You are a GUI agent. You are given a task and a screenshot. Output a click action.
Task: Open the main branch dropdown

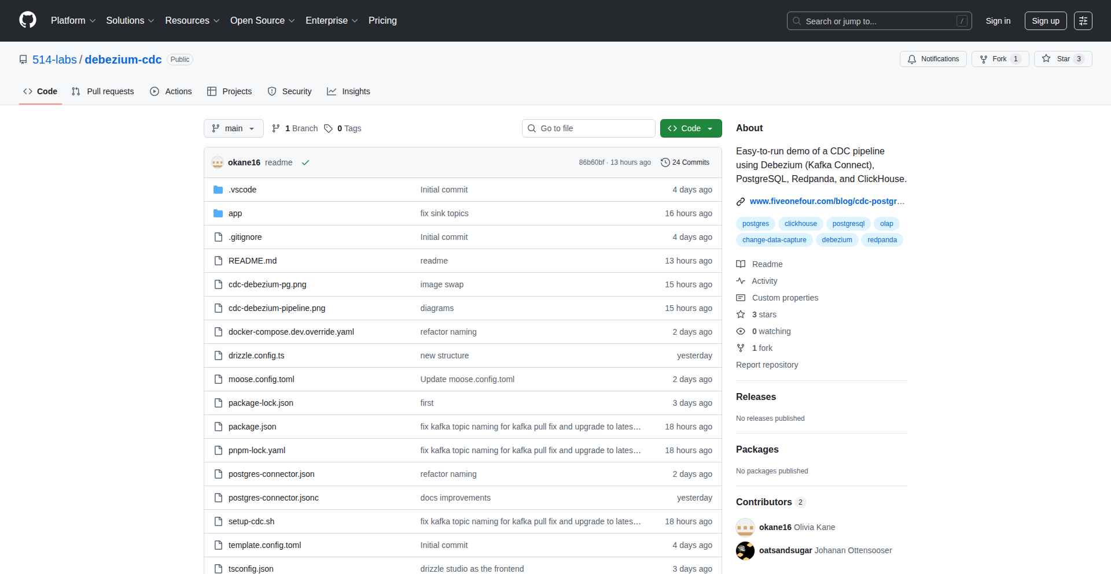(233, 128)
